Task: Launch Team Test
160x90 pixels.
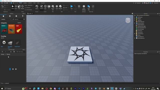Action: coord(89,7)
